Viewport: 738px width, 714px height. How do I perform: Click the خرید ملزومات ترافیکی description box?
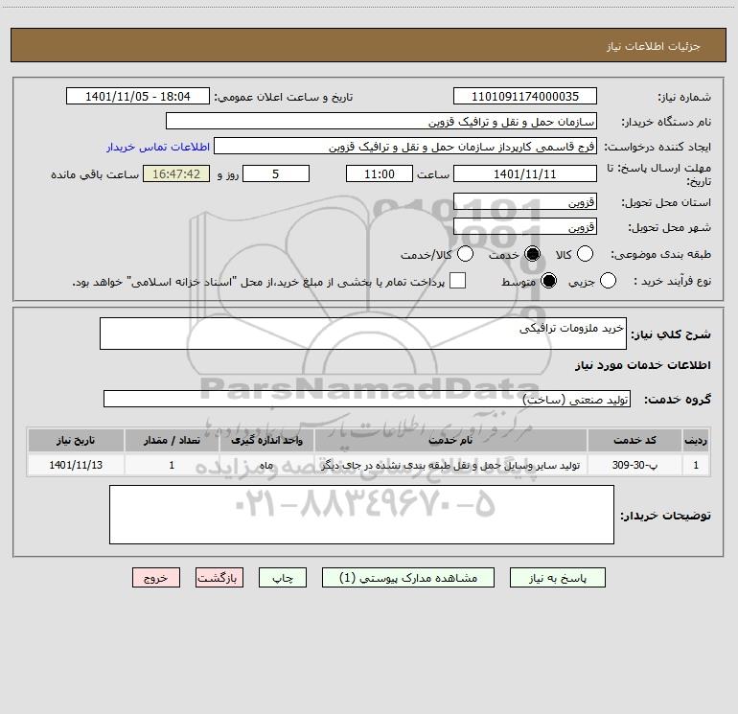[363, 334]
